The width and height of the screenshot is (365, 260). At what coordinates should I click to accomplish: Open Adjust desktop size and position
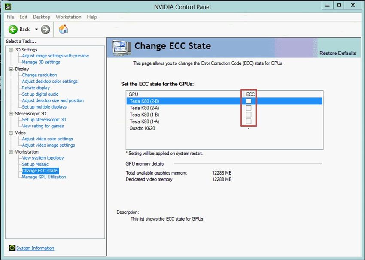(53, 100)
